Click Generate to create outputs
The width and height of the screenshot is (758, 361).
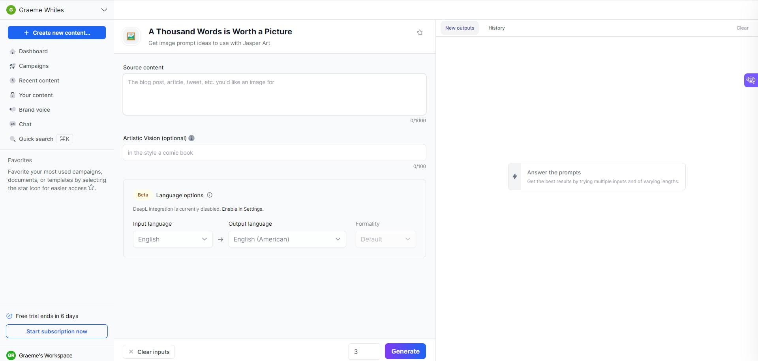pos(405,351)
